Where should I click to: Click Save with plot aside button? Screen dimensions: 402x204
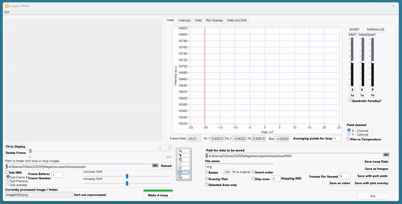372,176
